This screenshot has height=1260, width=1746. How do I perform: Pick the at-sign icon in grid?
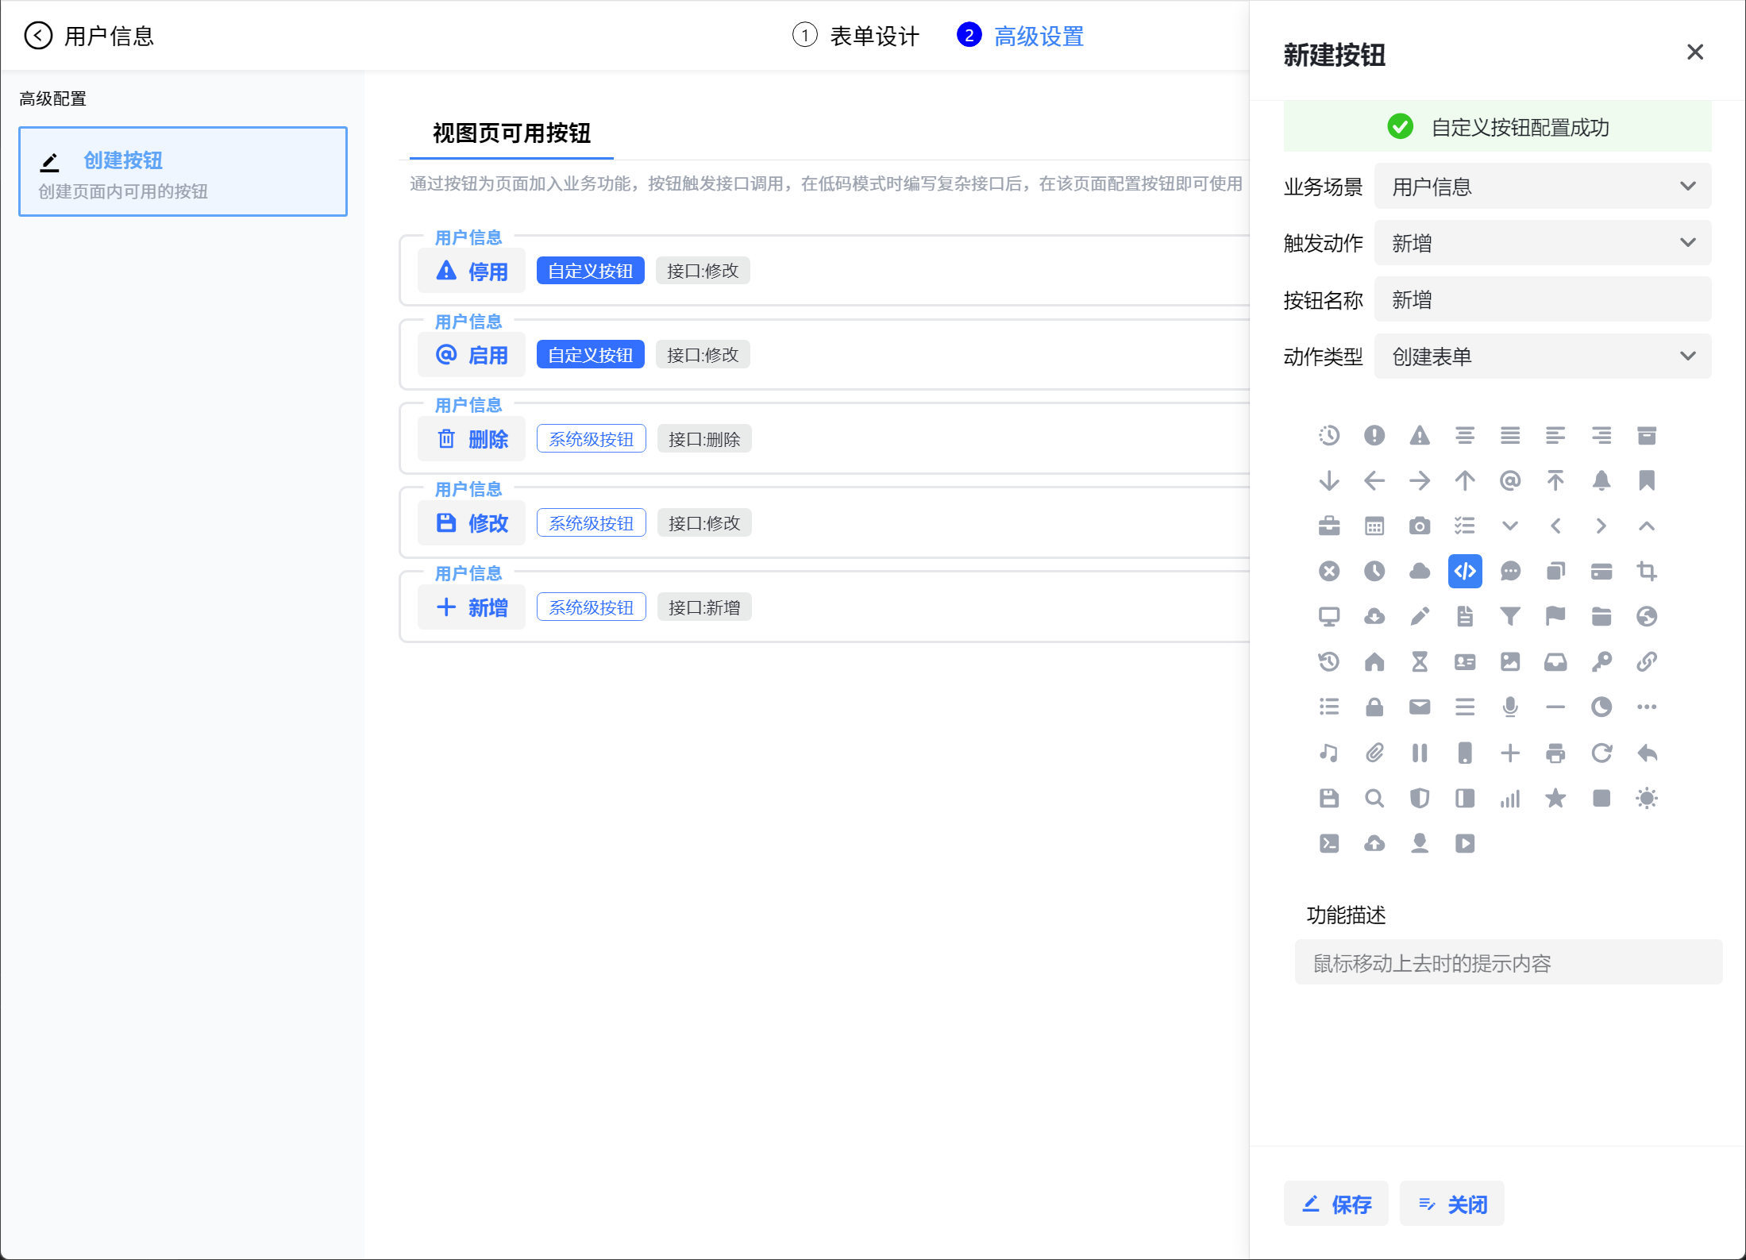click(x=1510, y=481)
